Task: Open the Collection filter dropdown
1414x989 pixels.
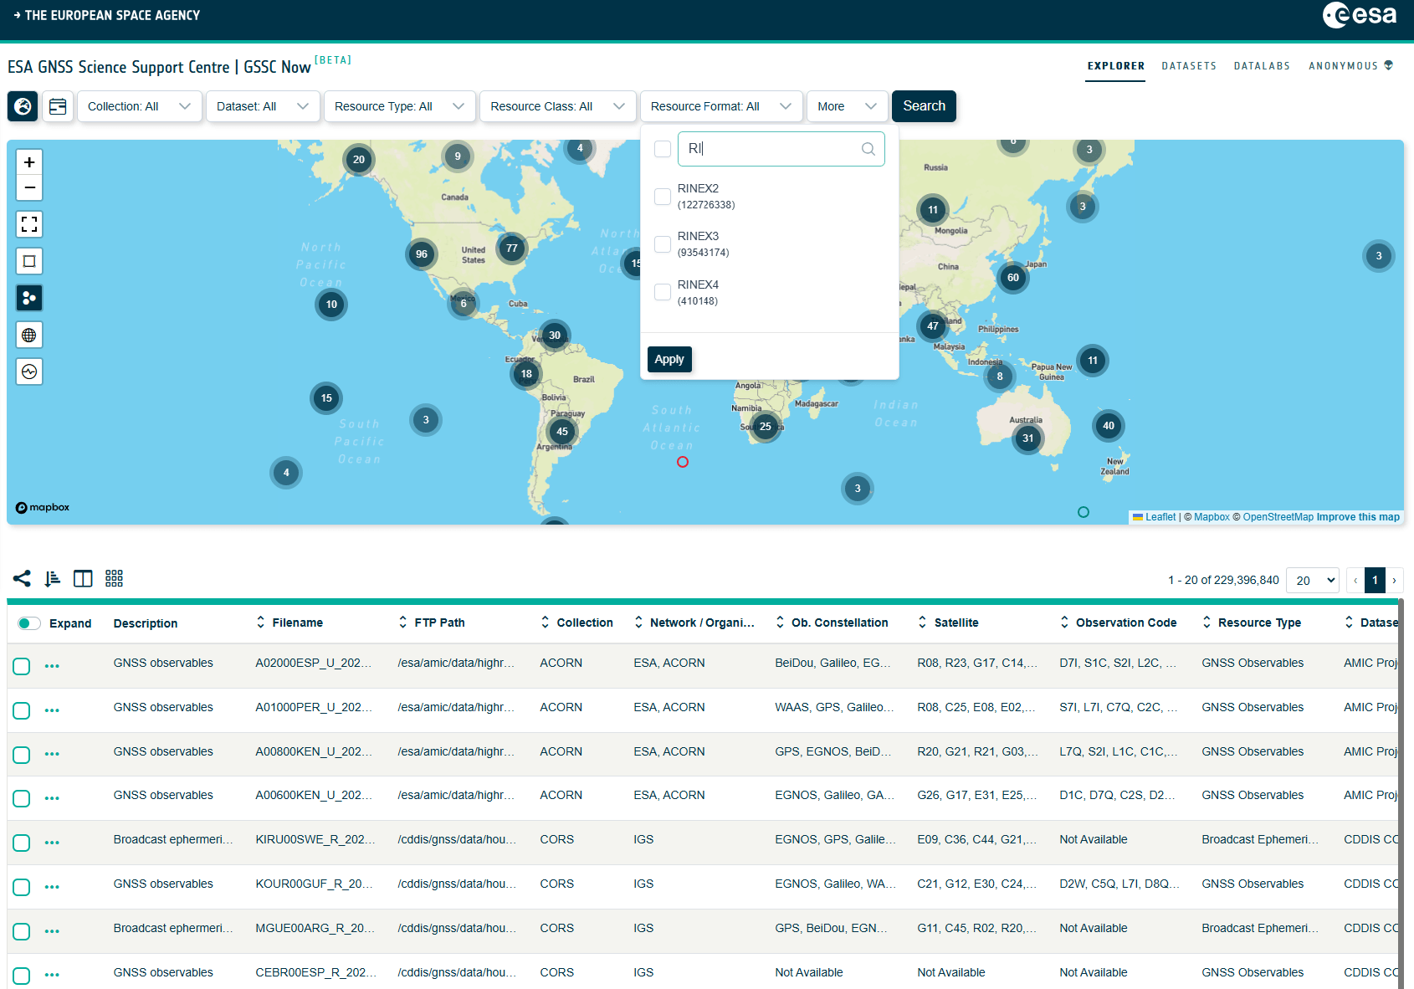Action: tap(140, 106)
